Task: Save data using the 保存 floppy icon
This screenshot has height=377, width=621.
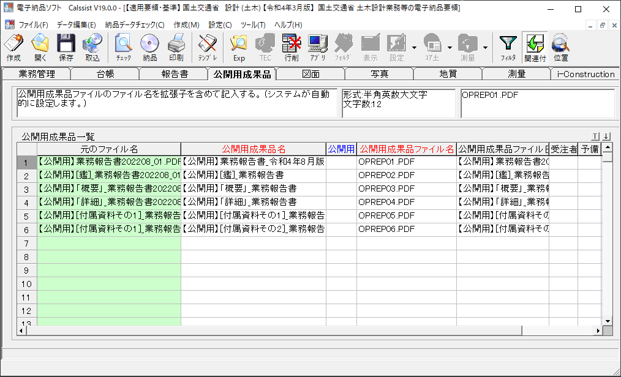Action: [x=66, y=48]
